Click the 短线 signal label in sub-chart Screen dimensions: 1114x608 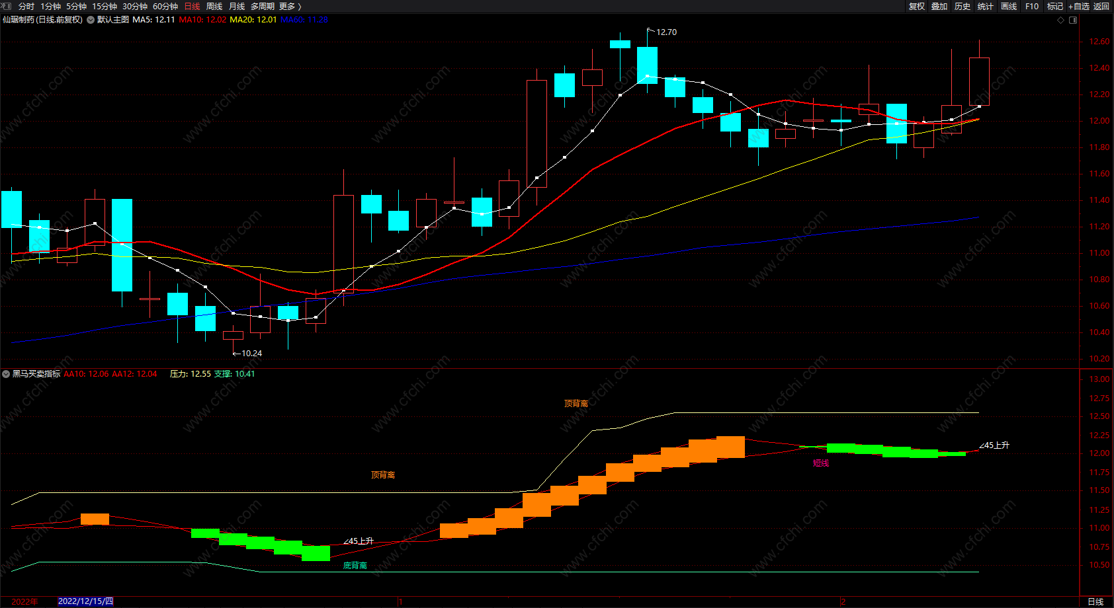pos(821,463)
